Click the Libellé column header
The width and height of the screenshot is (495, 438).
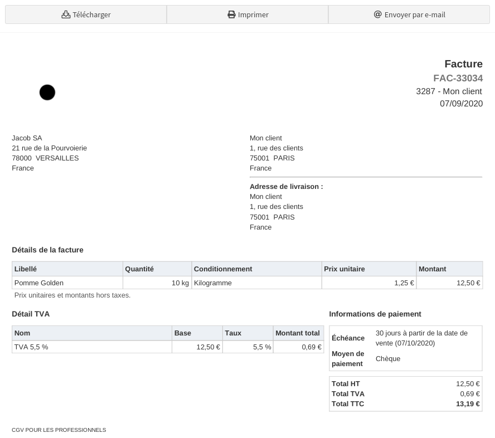[26, 269]
